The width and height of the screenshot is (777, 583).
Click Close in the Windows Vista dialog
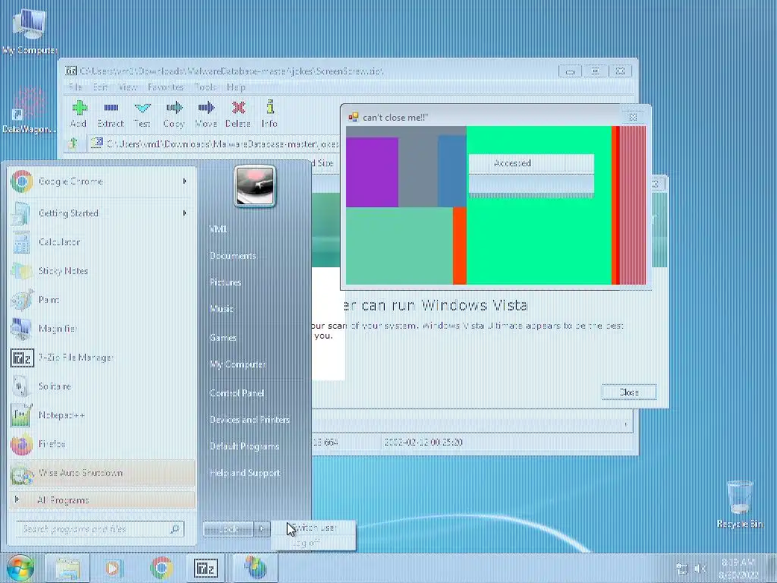(629, 392)
